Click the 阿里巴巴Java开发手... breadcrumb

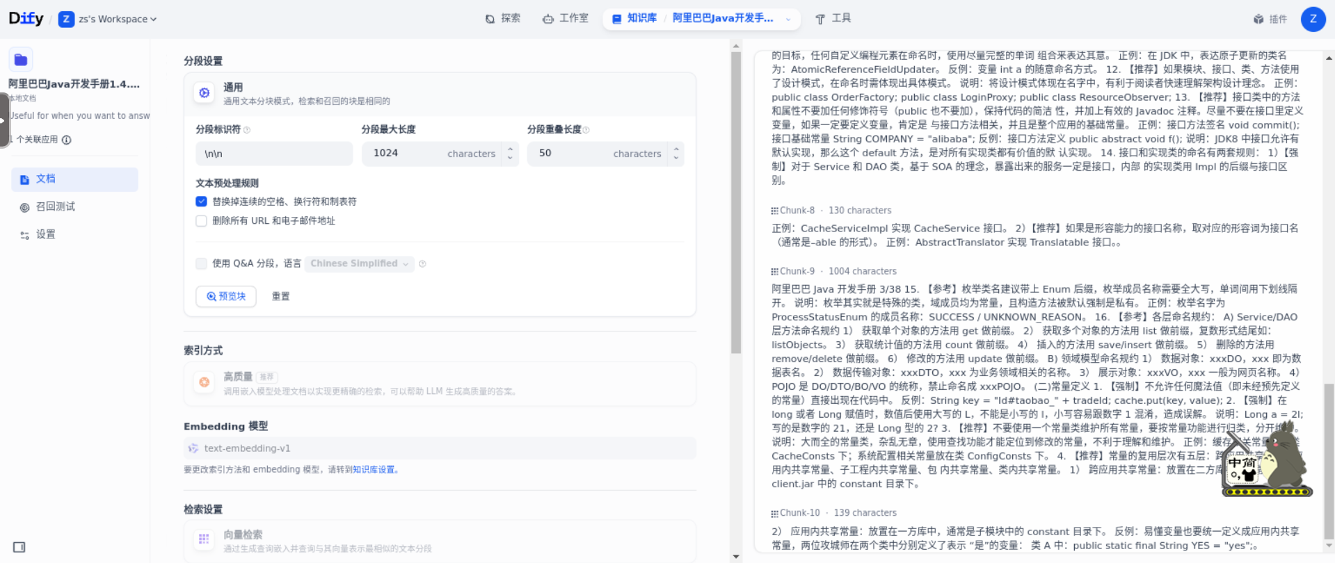pos(723,19)
